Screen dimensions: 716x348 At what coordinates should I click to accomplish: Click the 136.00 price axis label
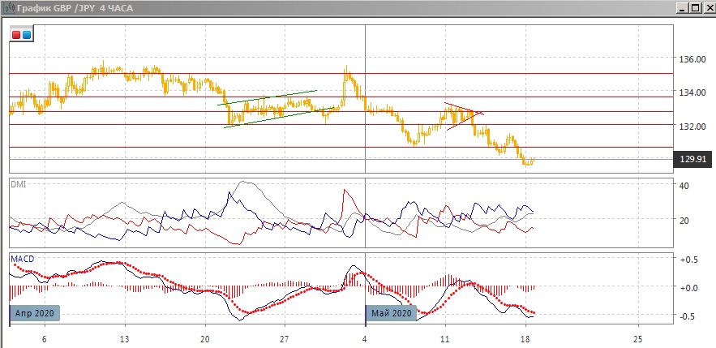pos(692,59)
